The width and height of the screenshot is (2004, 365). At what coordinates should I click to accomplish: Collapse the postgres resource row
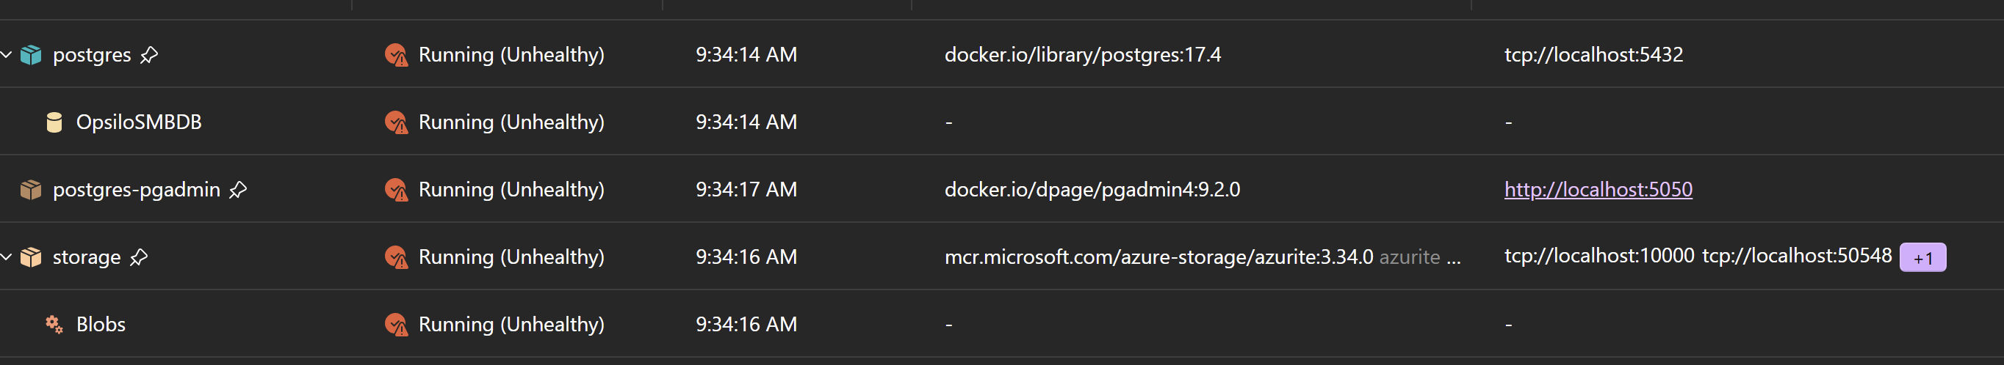pyautogui.click(x=6, y=55)
